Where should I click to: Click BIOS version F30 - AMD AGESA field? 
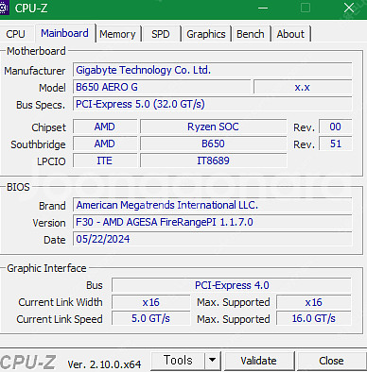coord(213,222)
